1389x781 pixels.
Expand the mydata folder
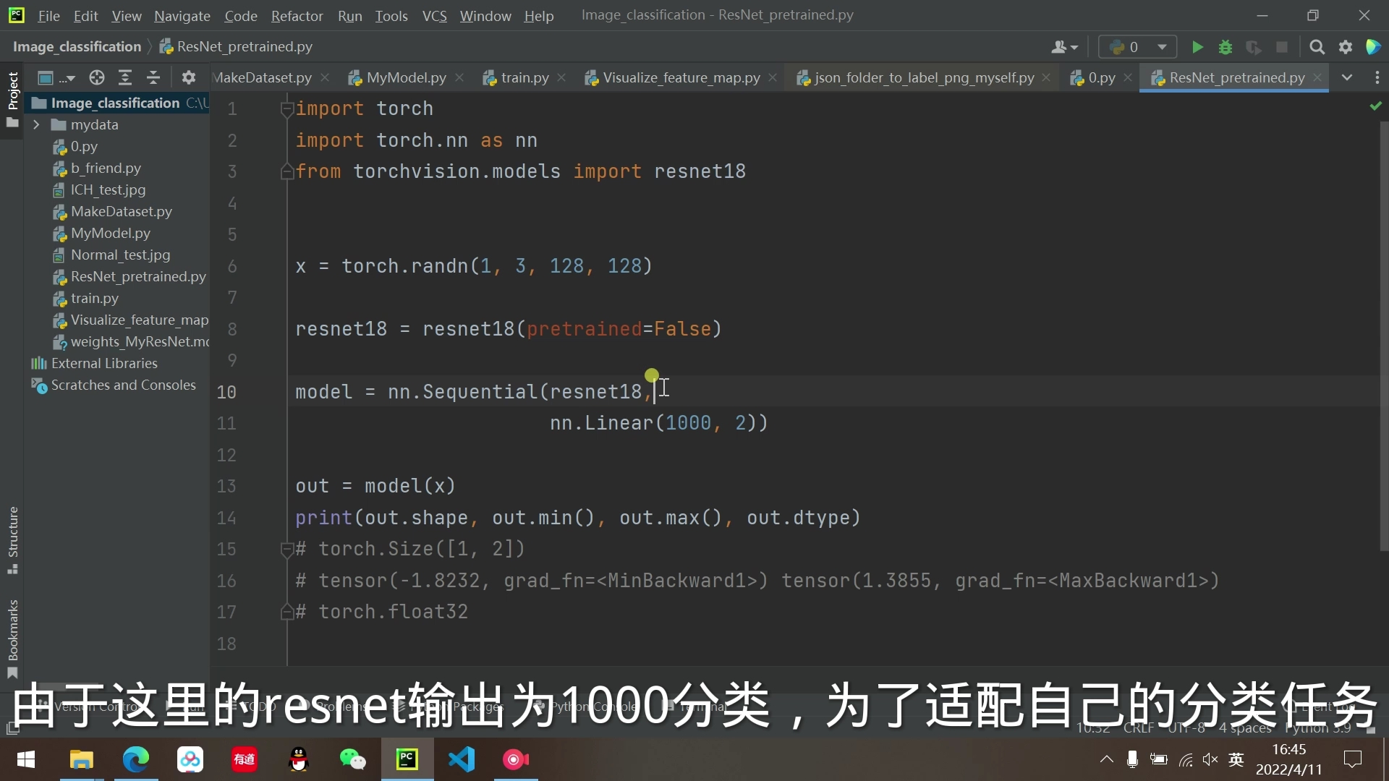tap(36, 125)
